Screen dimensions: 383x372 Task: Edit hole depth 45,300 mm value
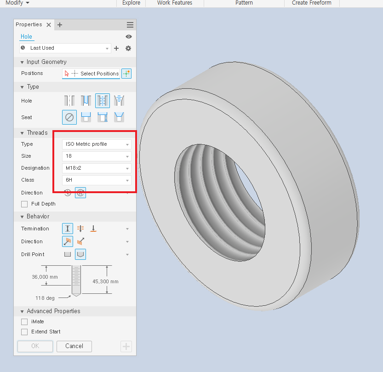(x=106, y=281)
